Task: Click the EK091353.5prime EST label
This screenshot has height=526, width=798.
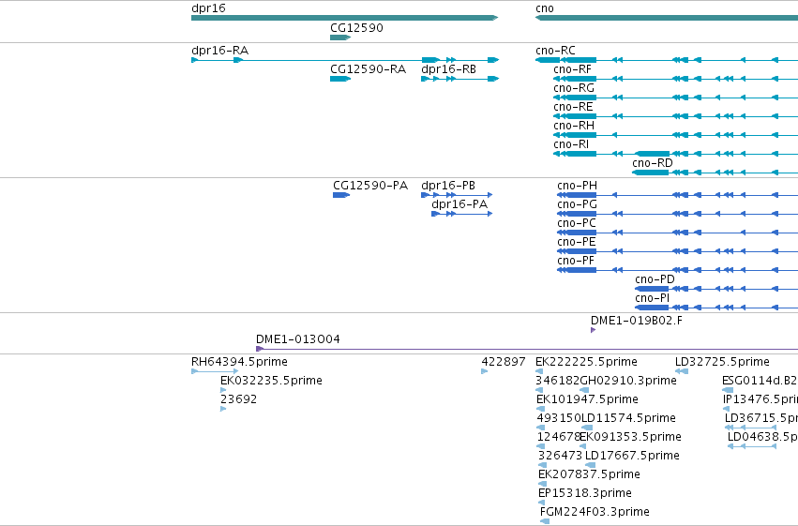Action: point(631,438)
